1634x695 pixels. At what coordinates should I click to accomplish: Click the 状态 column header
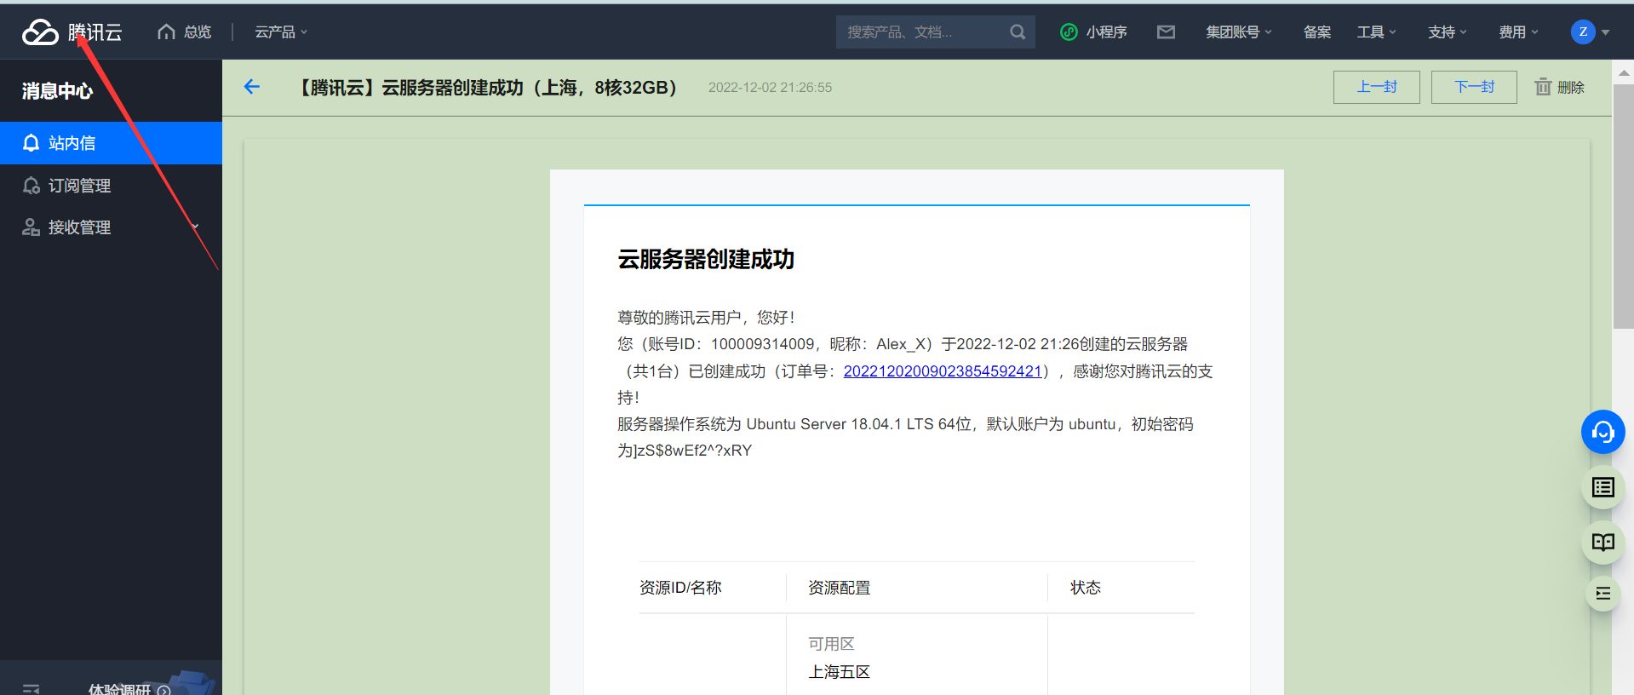tap(1085, 588)
